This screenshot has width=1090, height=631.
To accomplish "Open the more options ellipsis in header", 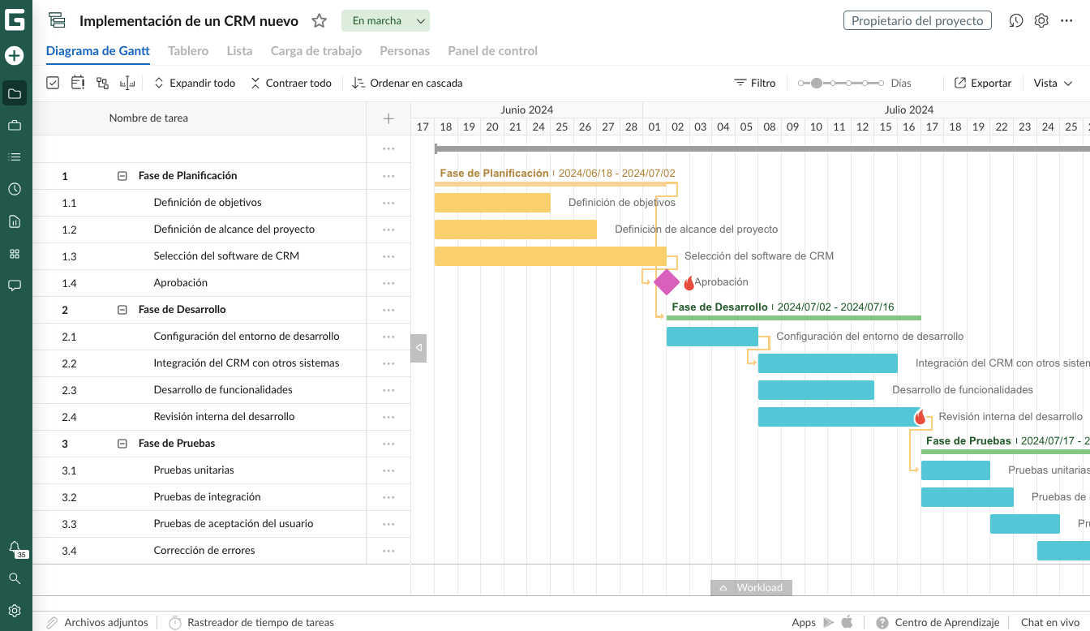I will point(1067,21).
